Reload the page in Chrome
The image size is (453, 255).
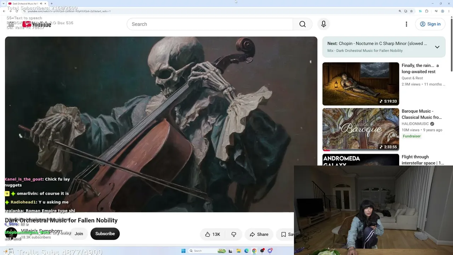pyautogui.click(x=17, y=11)
